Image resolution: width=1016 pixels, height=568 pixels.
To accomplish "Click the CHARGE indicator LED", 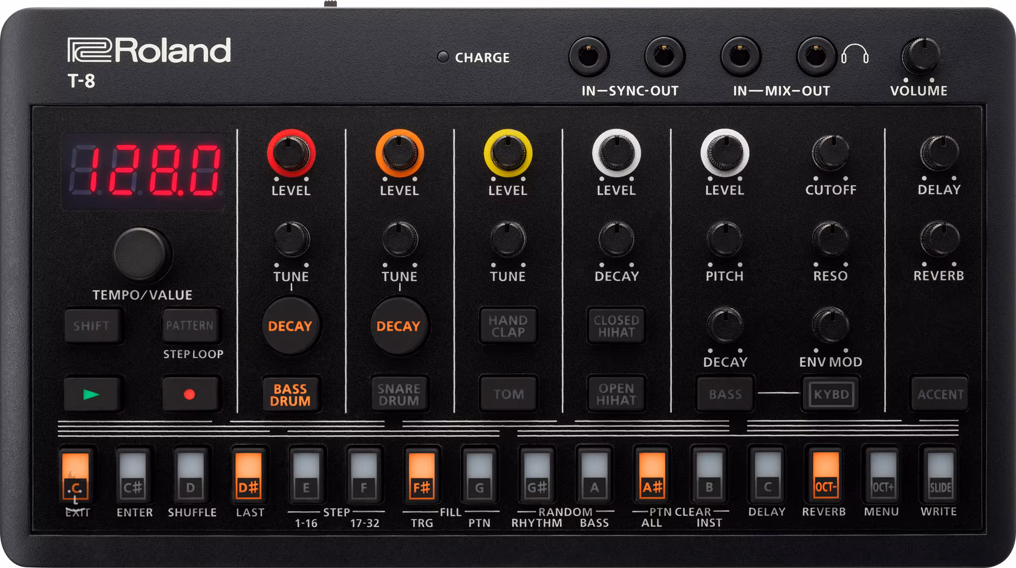I will pyautogui.click(x=443, y=57).
